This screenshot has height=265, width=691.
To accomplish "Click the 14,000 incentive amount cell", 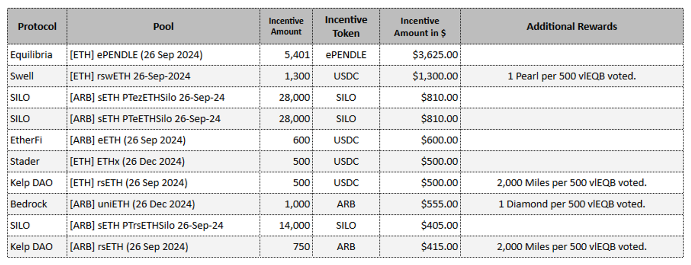I will (x=294, y=225).
